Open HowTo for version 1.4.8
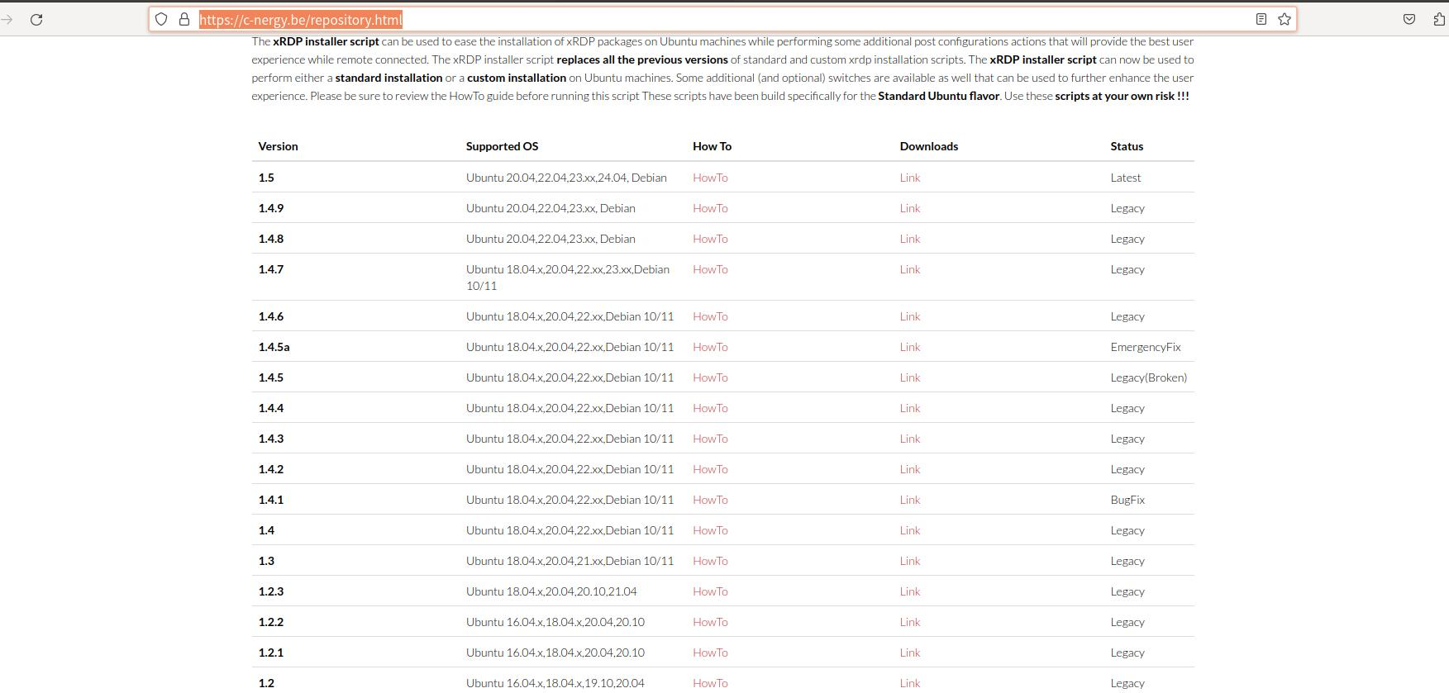The image size is (1449, 693). (710, 239)
